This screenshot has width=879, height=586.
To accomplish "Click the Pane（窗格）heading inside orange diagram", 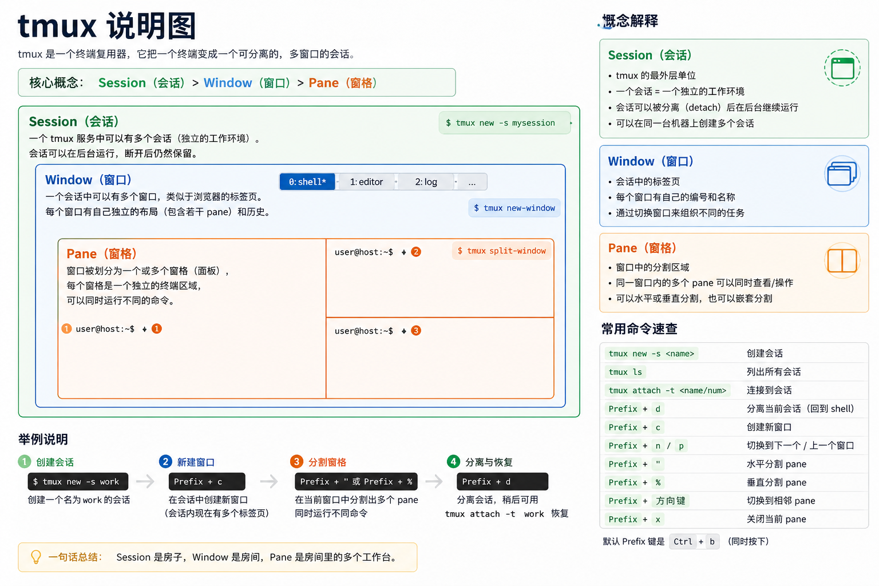I will pos(102,254).
